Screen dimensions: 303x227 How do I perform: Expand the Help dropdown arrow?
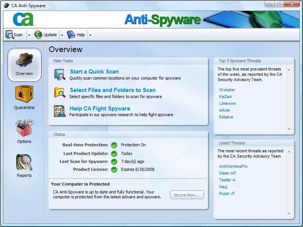point(90,35)
